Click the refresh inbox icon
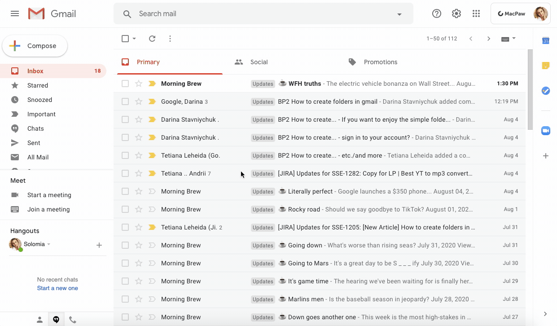557x326 pixels. pyautogui.click(x=152, y=39)
